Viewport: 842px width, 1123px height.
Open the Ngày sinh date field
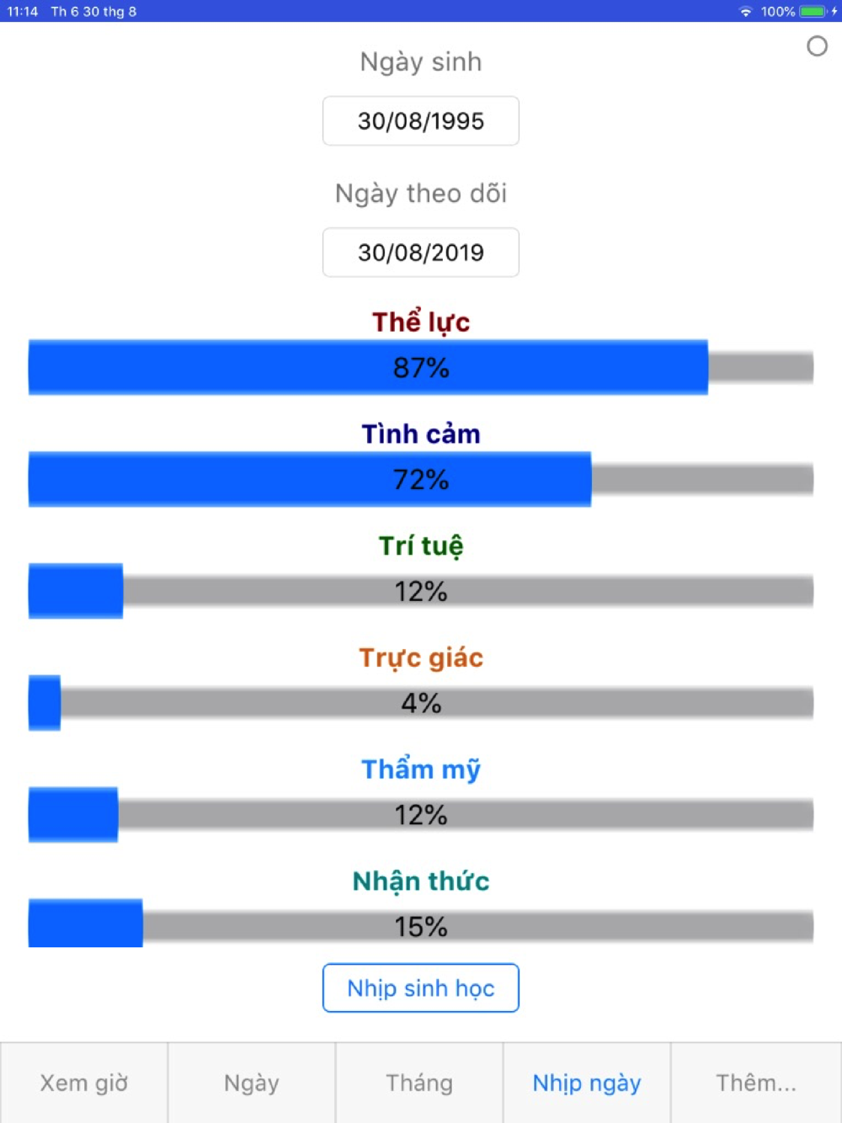tap(421, 121)
